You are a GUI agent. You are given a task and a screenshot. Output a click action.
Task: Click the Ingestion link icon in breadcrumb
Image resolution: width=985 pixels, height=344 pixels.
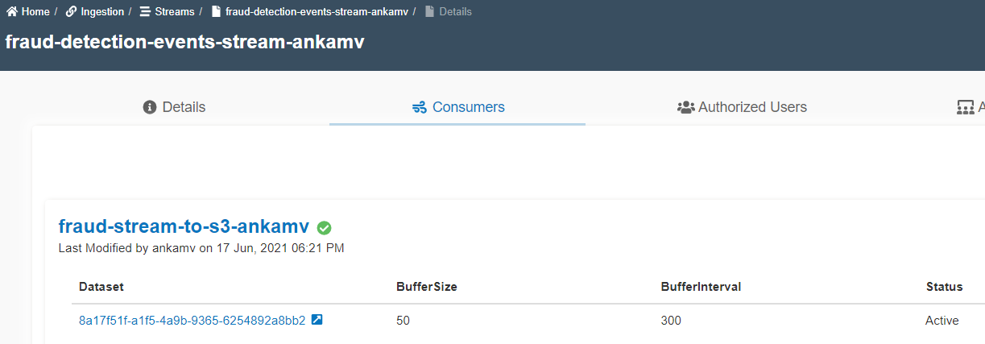(71, 12)
